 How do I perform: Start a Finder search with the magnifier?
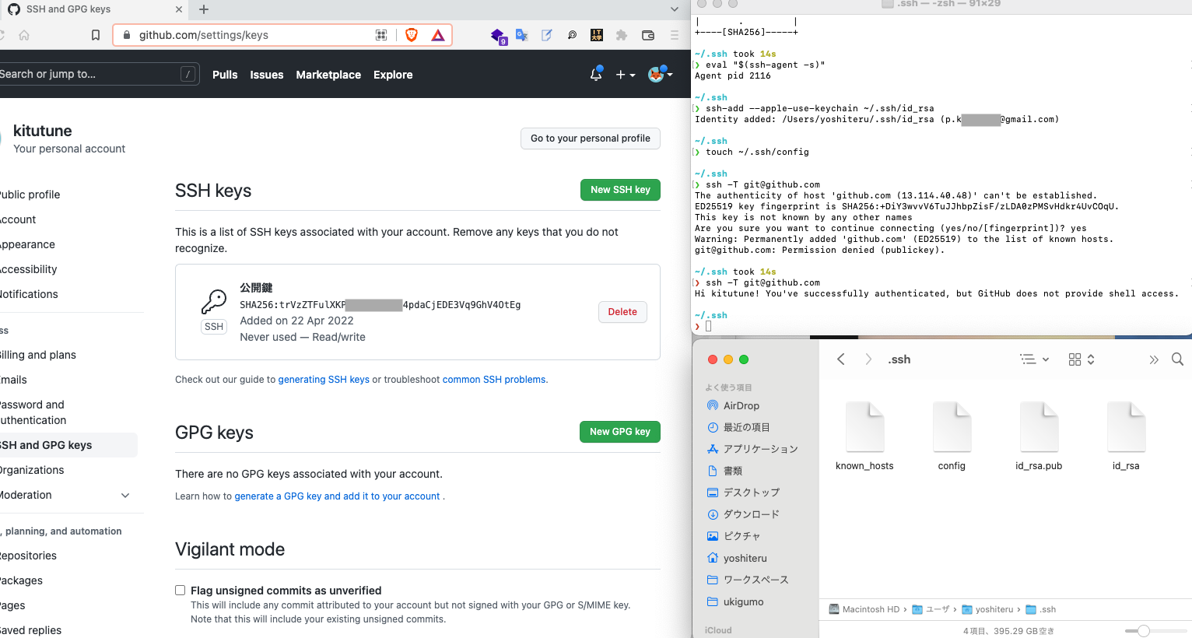point(1177,359)
